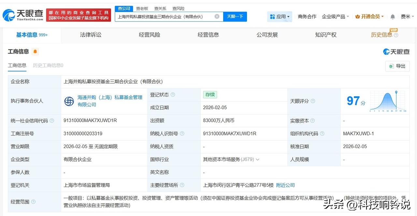The image size is (417, 216).
Task: Switch to the 法律诉讼 tab
Action: click(x=91, y=34)
